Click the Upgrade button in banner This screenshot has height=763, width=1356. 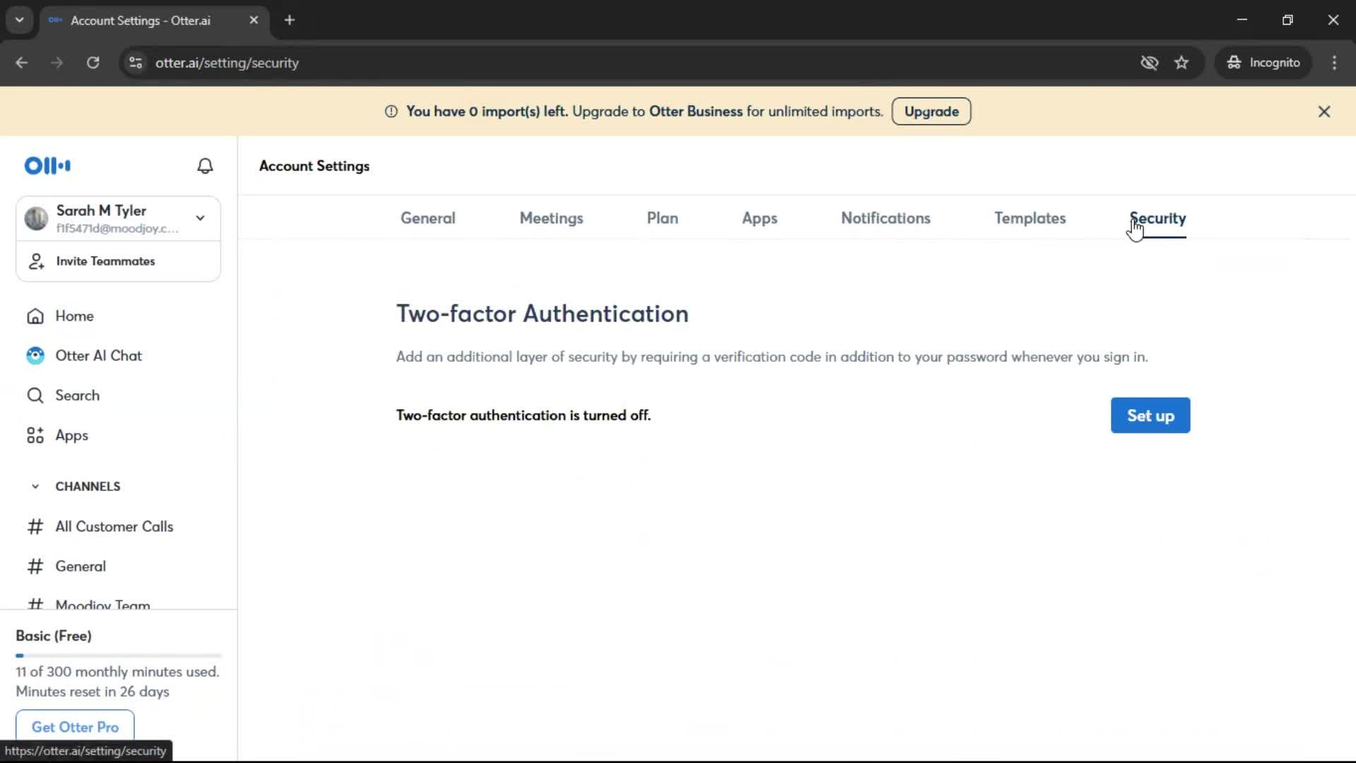tap(932, 112)
